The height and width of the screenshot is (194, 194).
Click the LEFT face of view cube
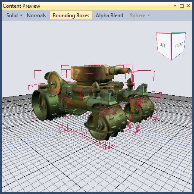pos(163,46)
